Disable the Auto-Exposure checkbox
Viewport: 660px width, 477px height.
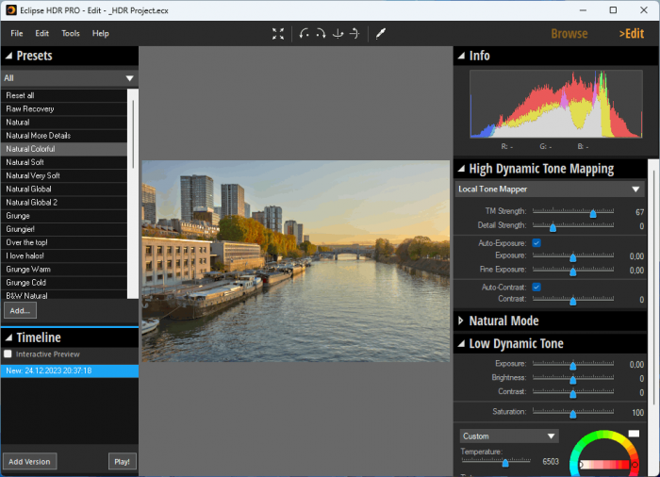[536, 243]
